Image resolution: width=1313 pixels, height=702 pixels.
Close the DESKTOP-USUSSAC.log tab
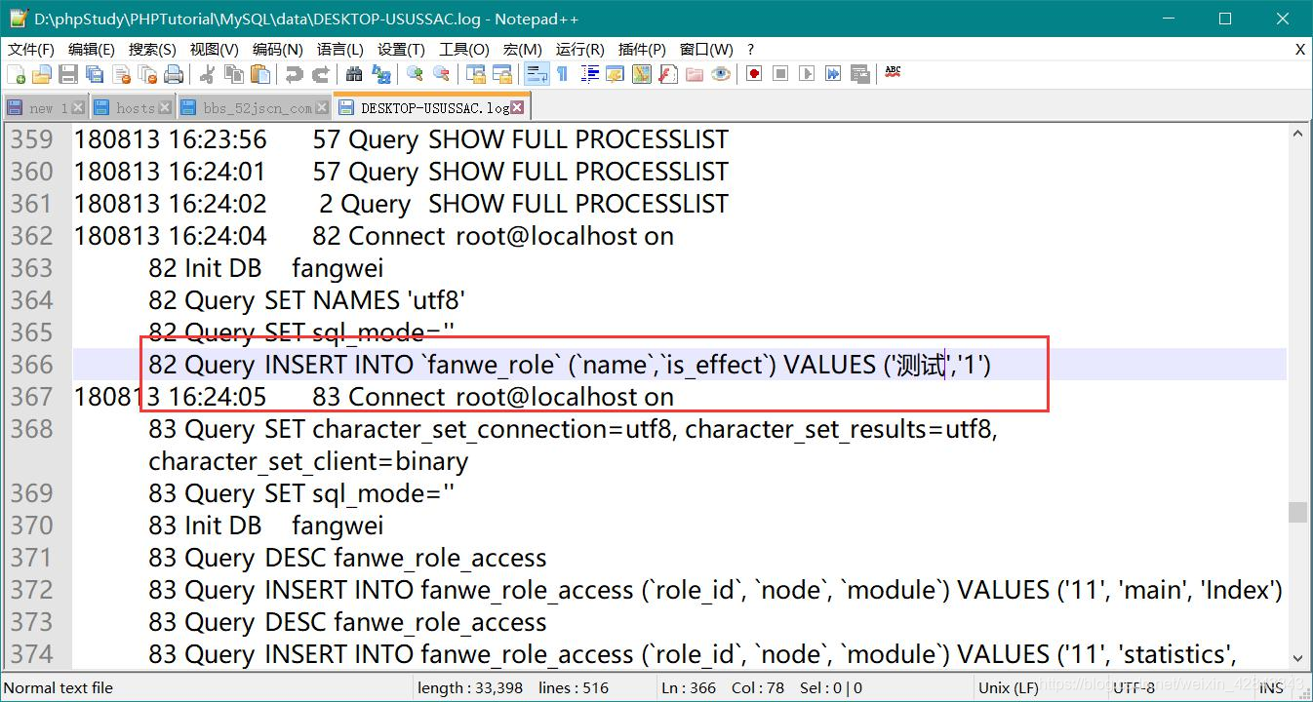click(518, 108)
